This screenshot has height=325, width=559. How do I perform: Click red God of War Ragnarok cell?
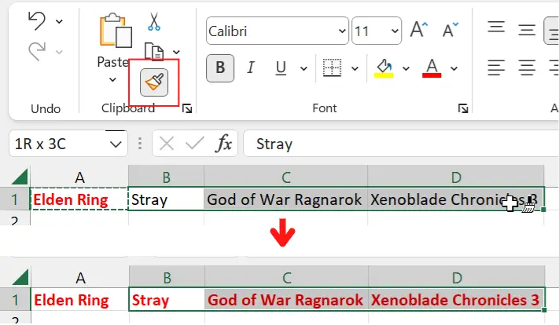pyautogui.click(x=287, y=300)
